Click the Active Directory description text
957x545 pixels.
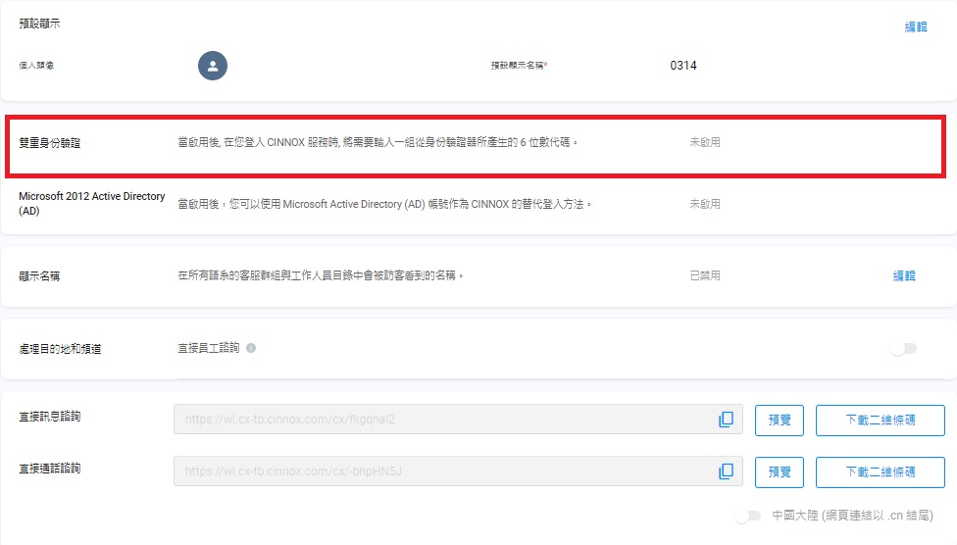(x=384, y=204)
